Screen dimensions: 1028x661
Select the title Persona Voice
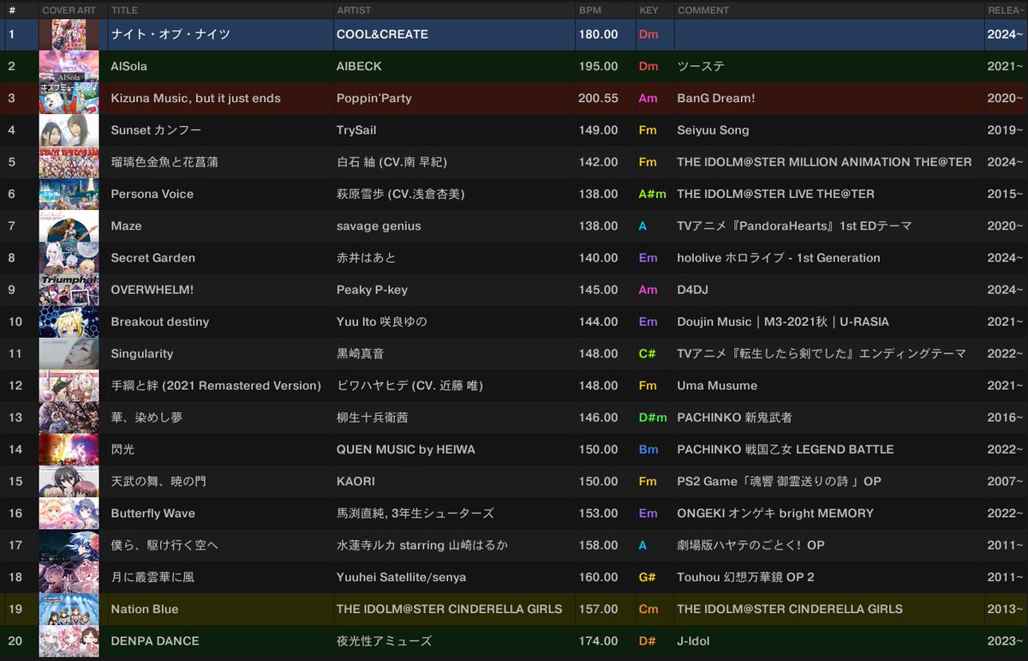coord(152,194)
